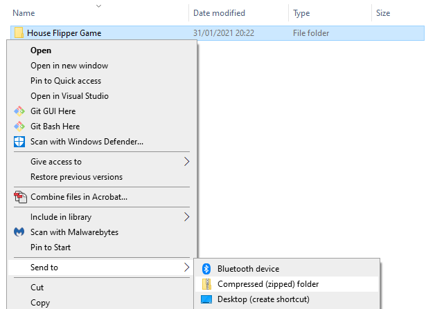Viewport: 426px width, 309px height.
Task: Click the Git GUI Here icon
Action: pos(19,111)
